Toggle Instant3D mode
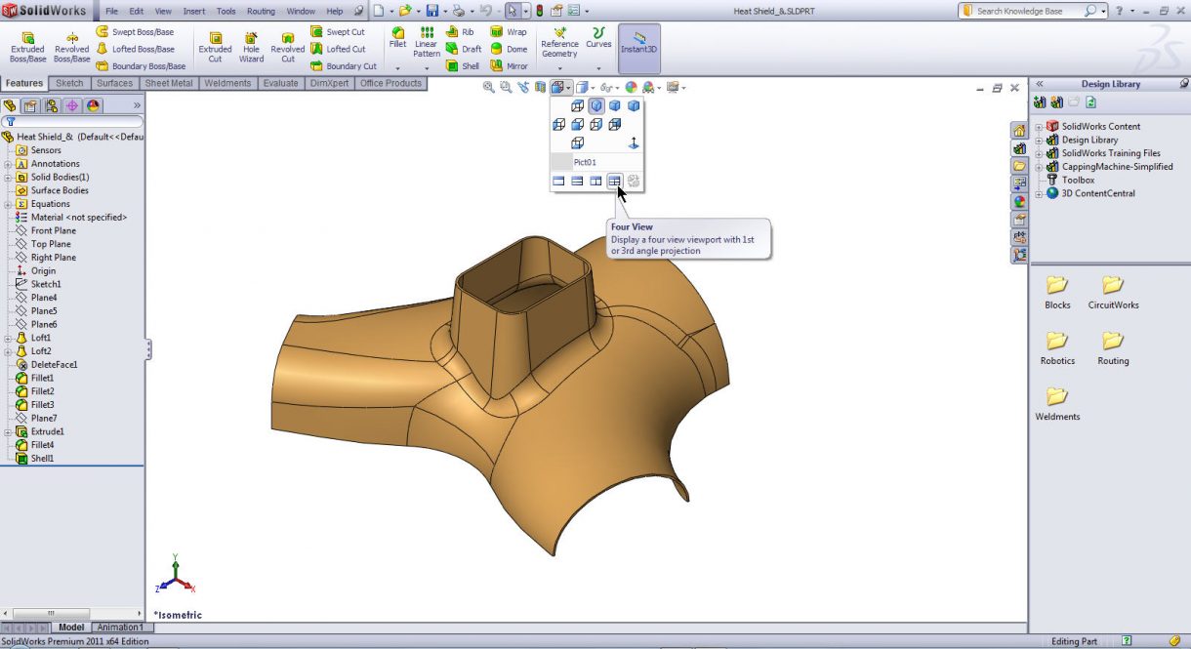Image resolution: width=1191 pixels, height=649 pixels. [639, 49]
